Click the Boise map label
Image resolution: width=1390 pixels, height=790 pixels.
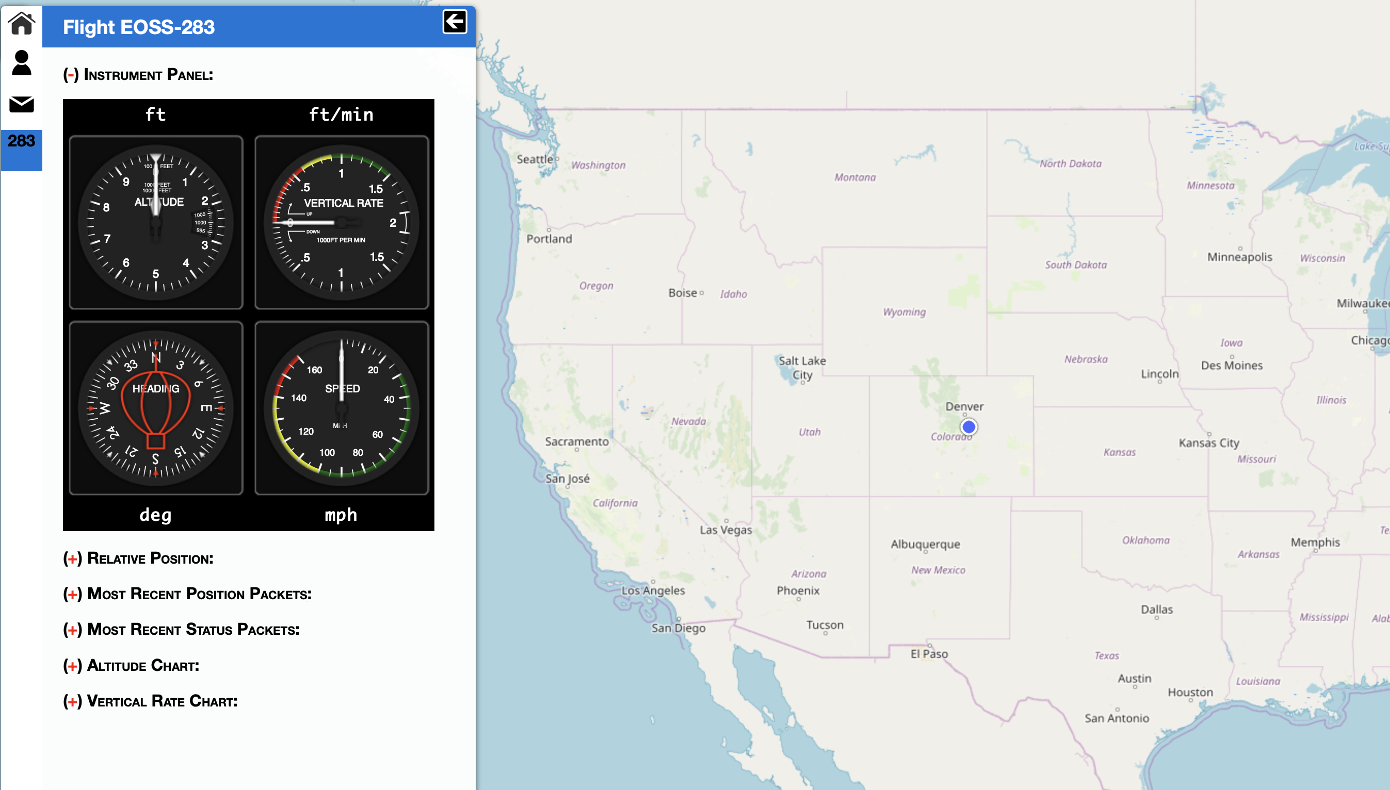683,293
